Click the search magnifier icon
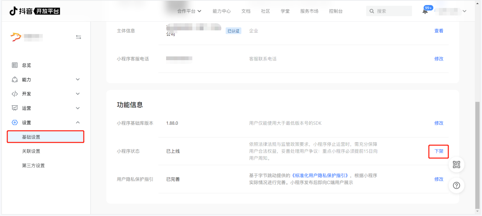 click(372, 11)
